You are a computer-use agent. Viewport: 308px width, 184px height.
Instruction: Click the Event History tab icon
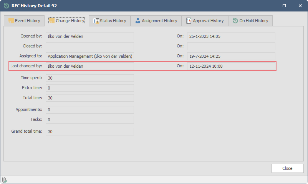[11, 21]
